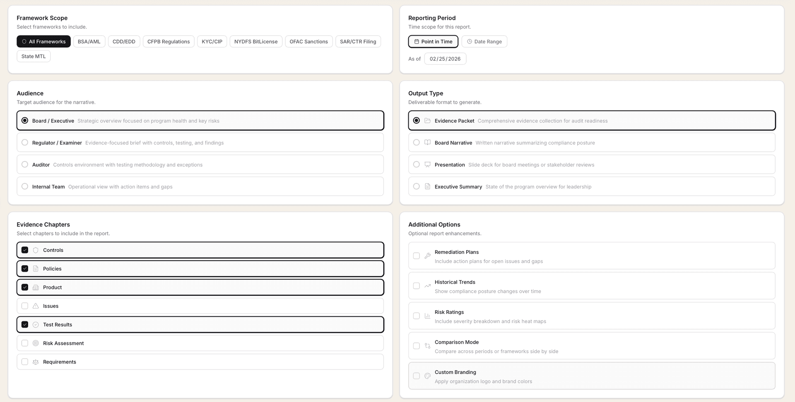Click the trend line icon for Historical Trends

[427, 286]
